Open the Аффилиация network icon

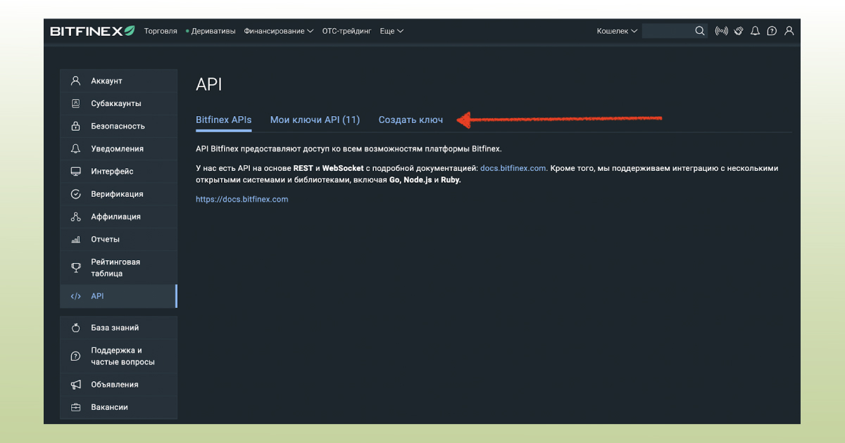[75, 216]
